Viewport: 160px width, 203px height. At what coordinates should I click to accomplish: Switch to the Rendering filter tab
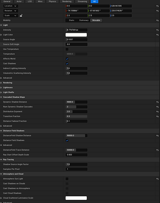(67, 2)
